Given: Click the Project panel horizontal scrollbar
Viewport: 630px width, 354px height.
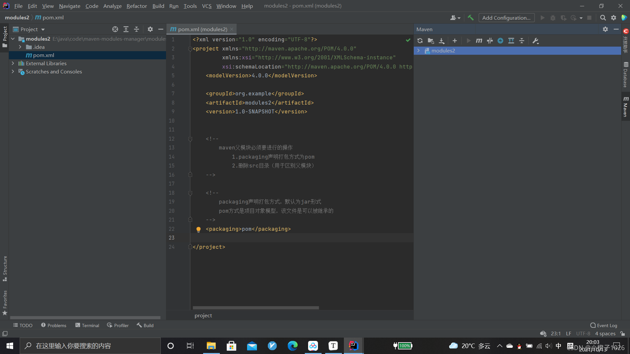Looking at the screenshot, I should pyautogui.click(x=85, y=318).
